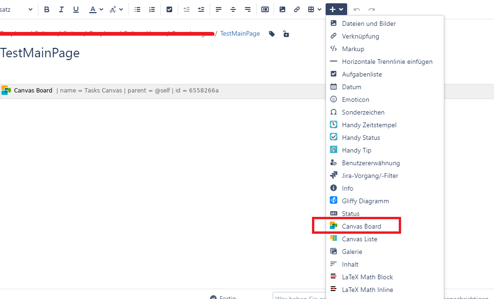The height and width of the screenshot is (299, 494).
Task: Open the page layout tool
Action: (x=265, y=9)
